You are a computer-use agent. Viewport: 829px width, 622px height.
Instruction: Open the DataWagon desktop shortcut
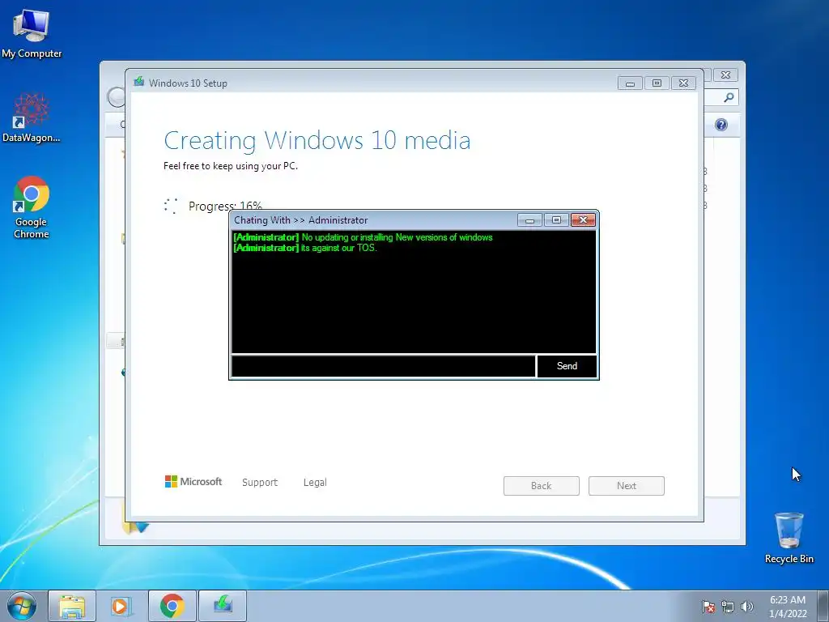coord(32,117)
